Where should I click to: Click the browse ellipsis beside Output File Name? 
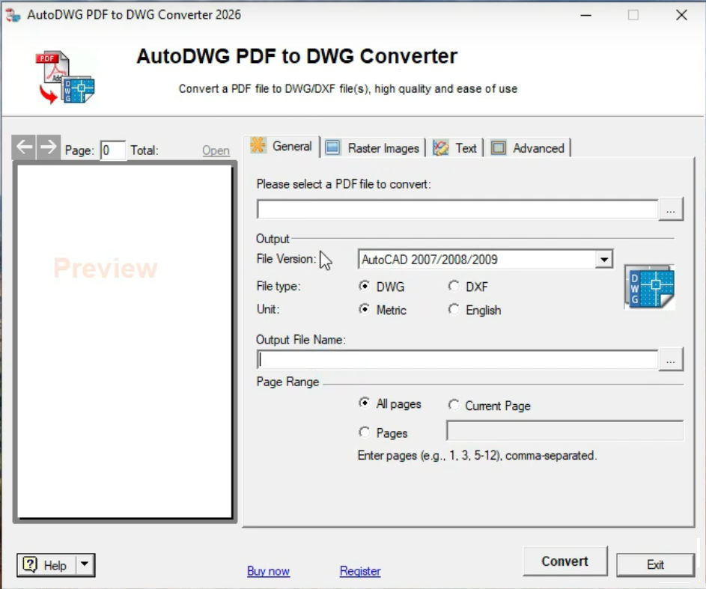671,359
